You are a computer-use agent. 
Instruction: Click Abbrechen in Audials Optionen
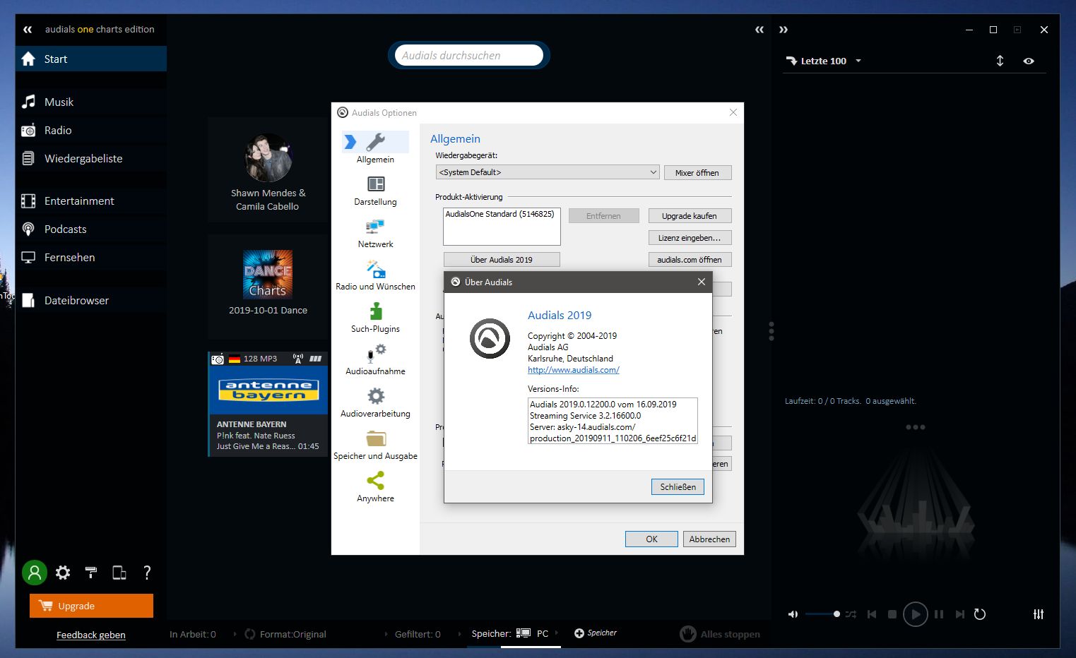(709, 539)
